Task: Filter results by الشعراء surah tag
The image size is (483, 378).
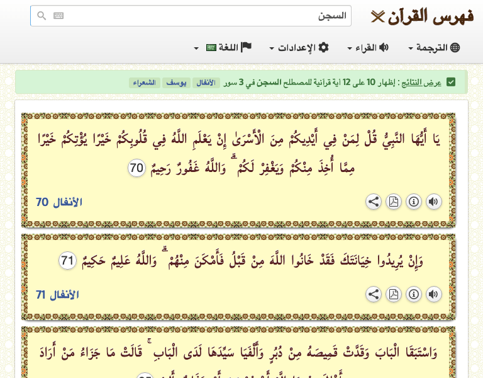Action: pyautogui.click(x=144, y=83)
